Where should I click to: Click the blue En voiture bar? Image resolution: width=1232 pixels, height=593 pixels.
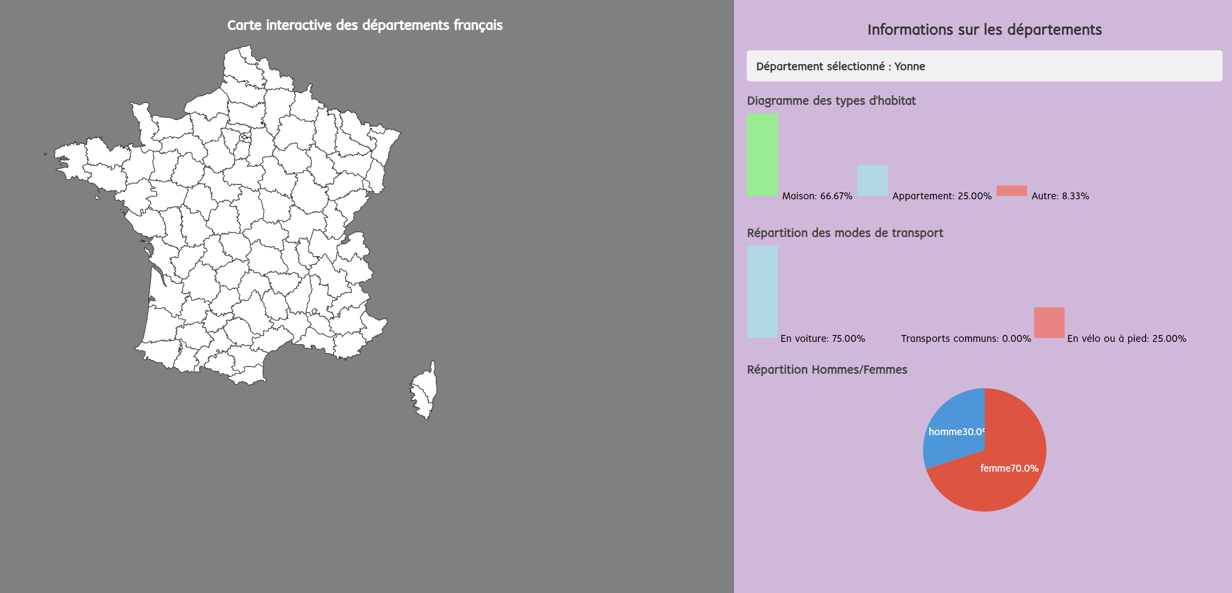tap(762, 292)
